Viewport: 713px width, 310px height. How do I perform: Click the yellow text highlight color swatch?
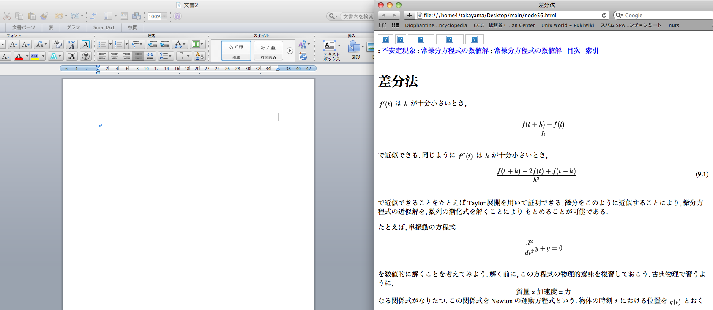(35, 56)
